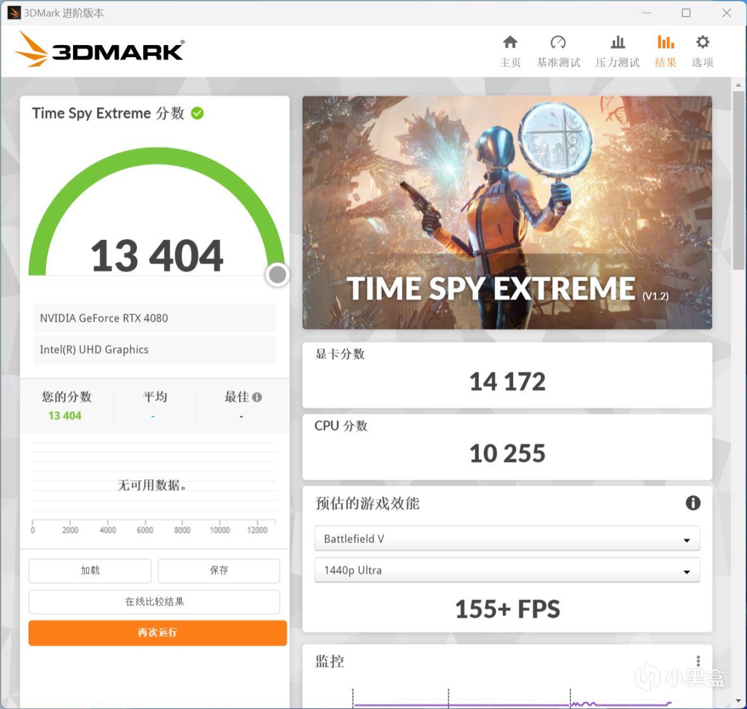This screenshot has height=709, width=747.
Task: Click the 155+ FPS estimate text
Action: point(507,609)
